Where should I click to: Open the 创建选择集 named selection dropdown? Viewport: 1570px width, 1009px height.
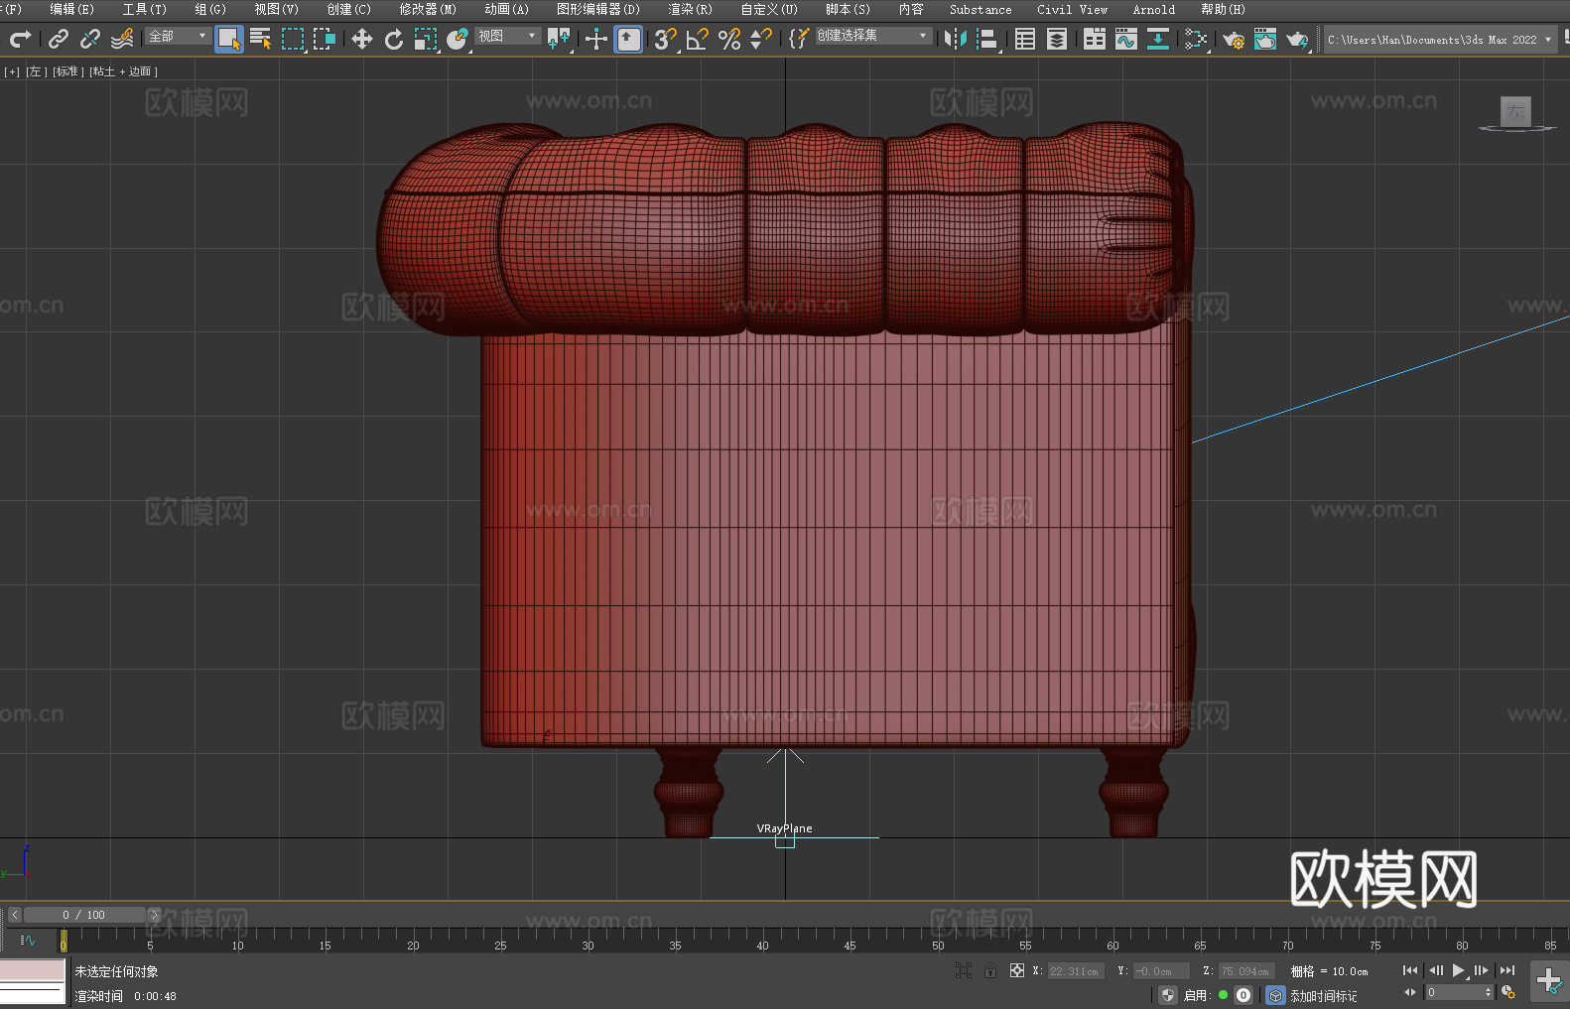[872, 36]
